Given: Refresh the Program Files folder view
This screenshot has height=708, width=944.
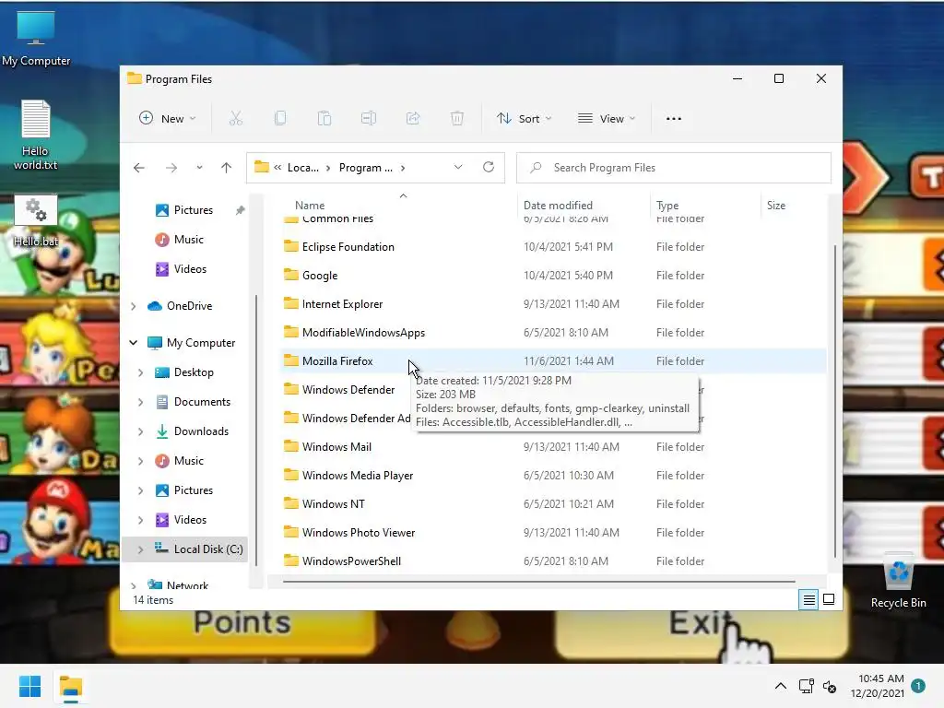Looking at the screenshot, I should tap(489, 168).
